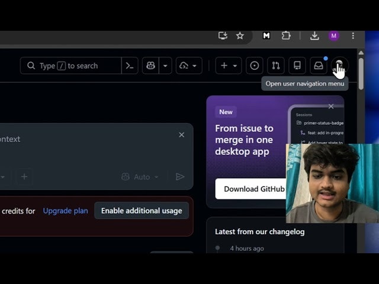Click the page scrollbar up arrow
The image size is (379, 284).
click(x=361, y=53)
